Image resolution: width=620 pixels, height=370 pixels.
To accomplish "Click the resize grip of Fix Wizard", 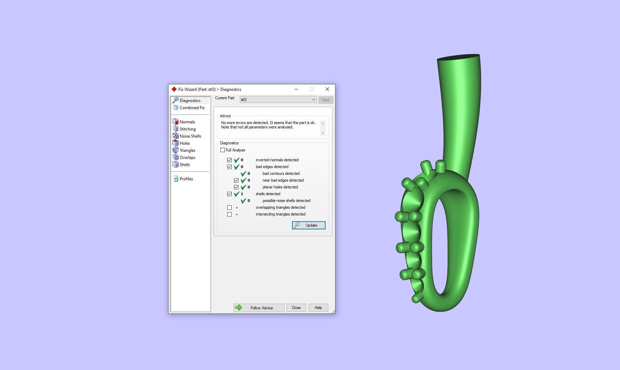I will 333,311.
